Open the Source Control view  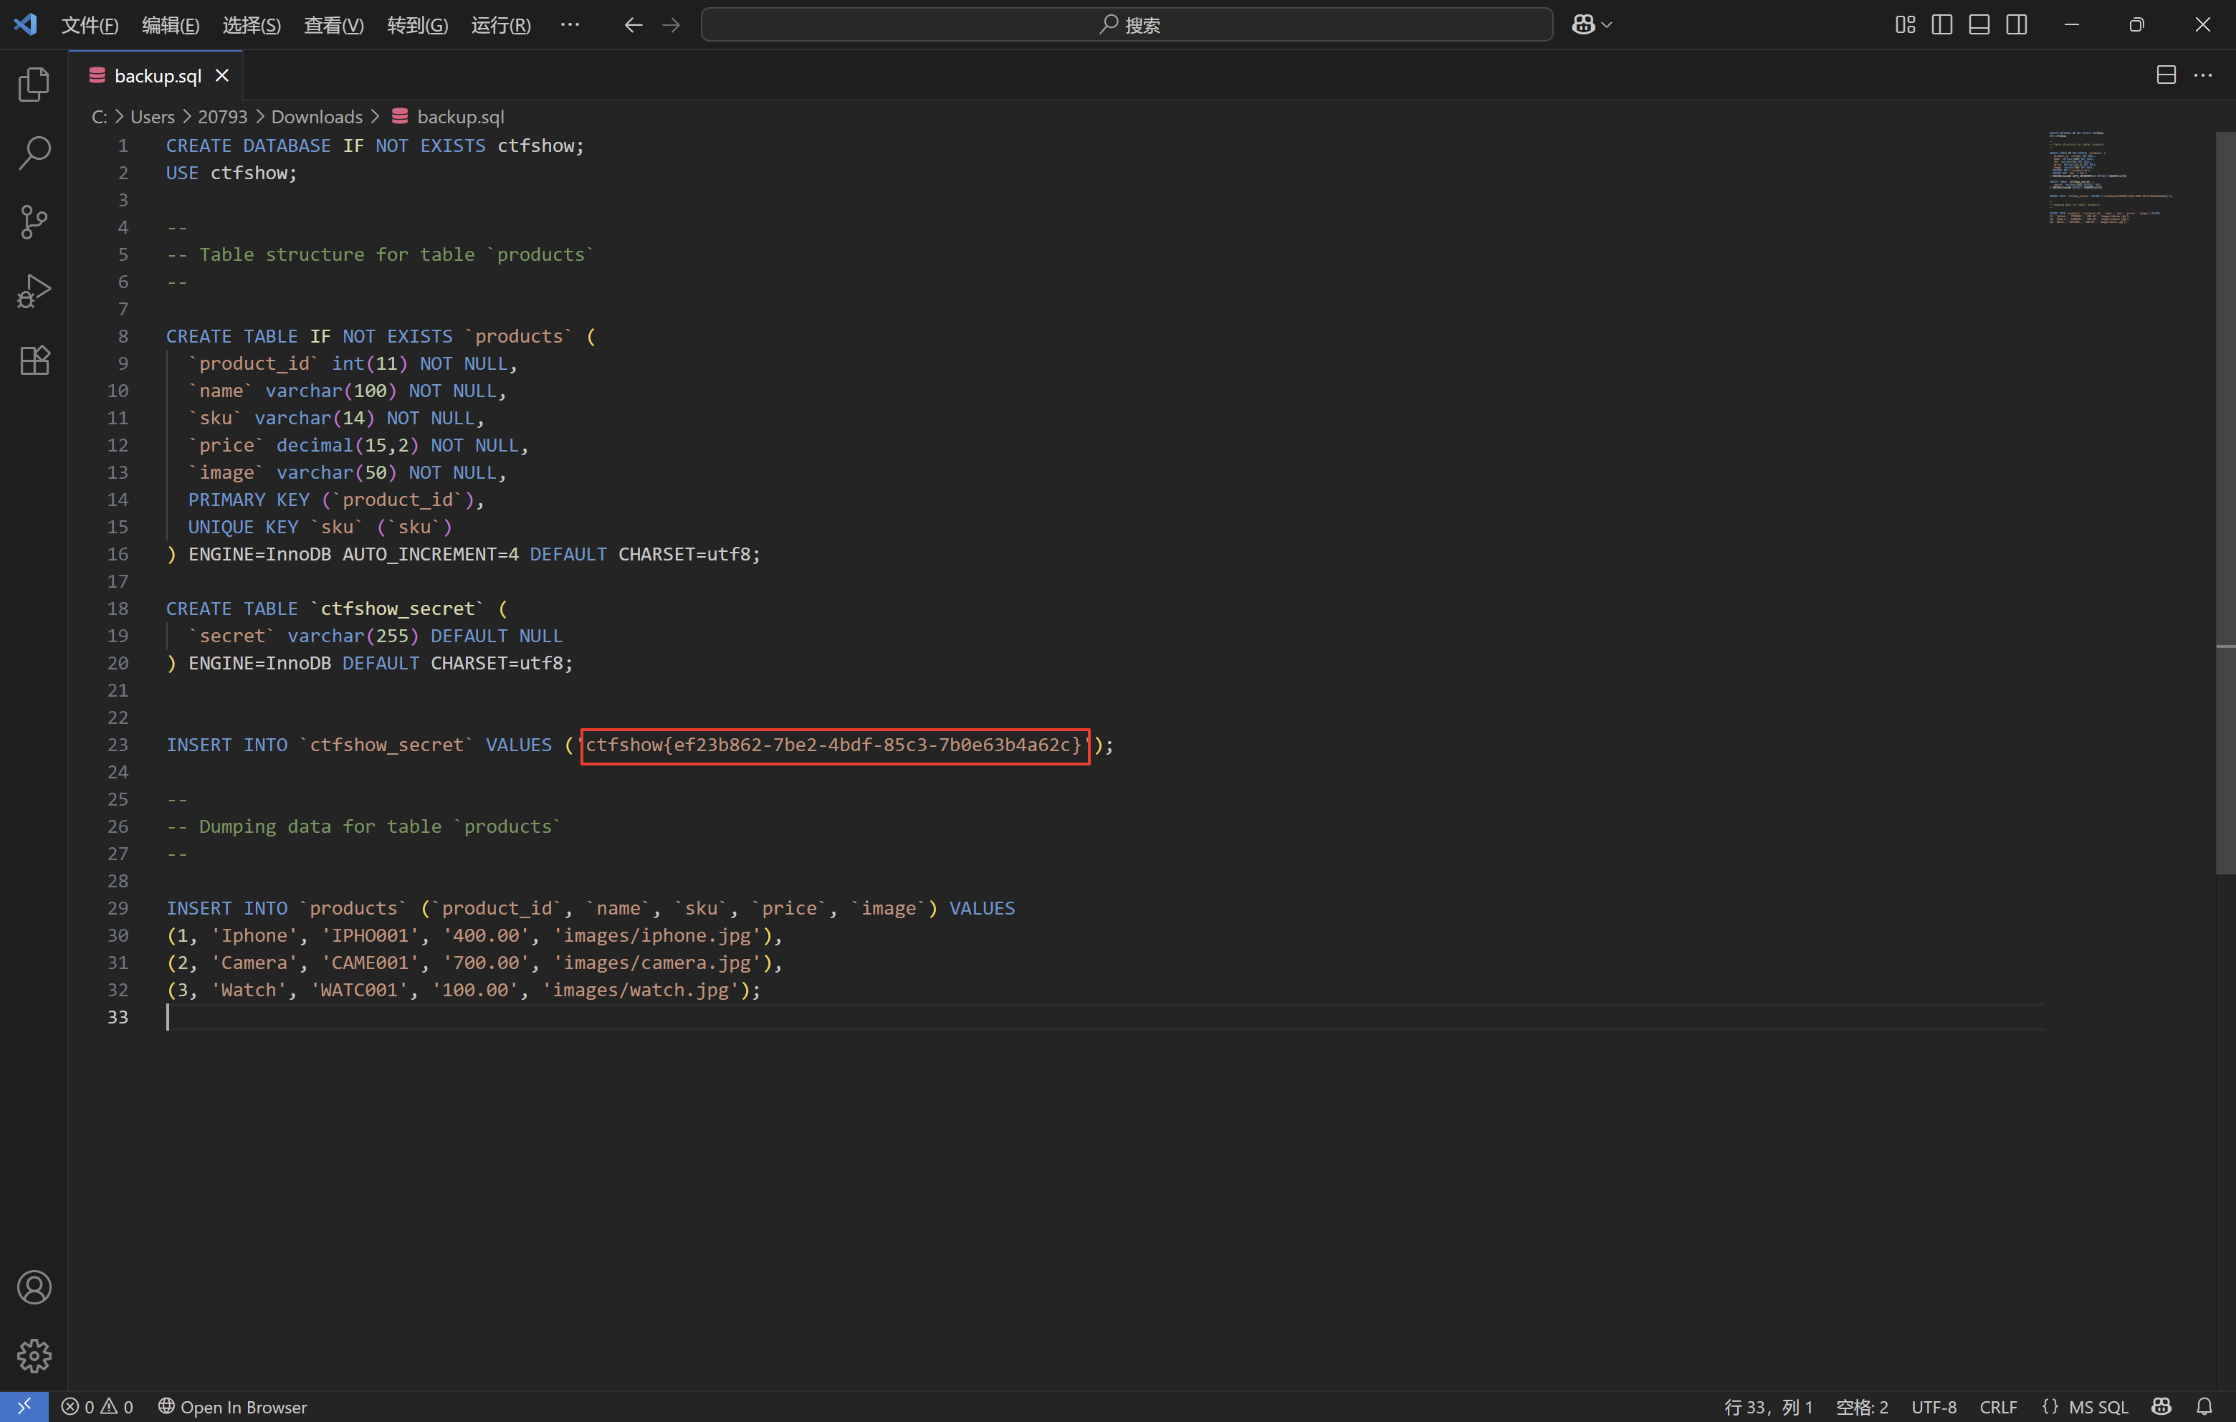(x=34, y=222)
